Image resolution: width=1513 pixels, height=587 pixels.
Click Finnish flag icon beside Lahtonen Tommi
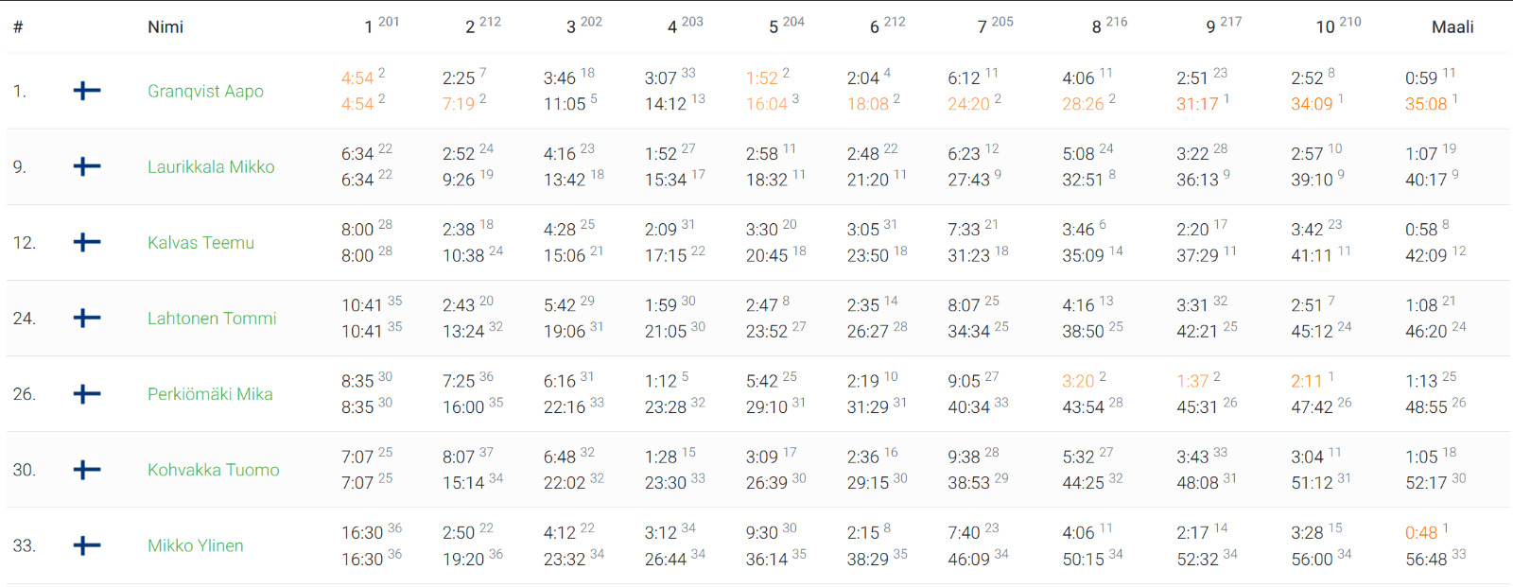(87, 319)
